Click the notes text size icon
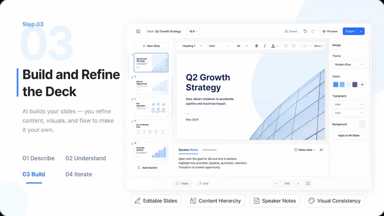 tap(321, 150)
